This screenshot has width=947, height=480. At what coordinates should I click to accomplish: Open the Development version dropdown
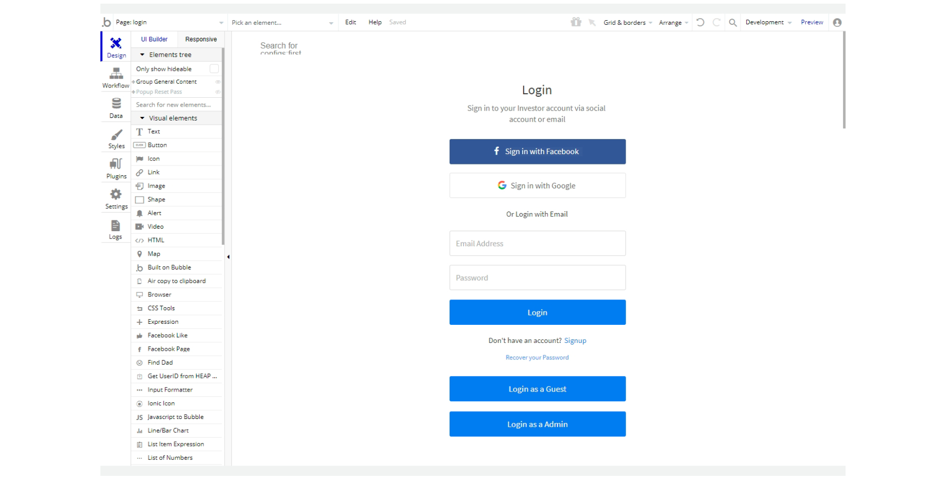768,22
